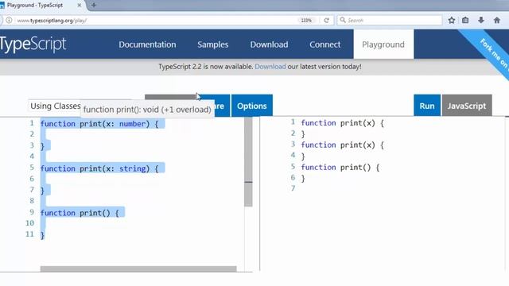The image size is (509, 286).
Task: Click the Options button
Action: click(x=252, y=106)
